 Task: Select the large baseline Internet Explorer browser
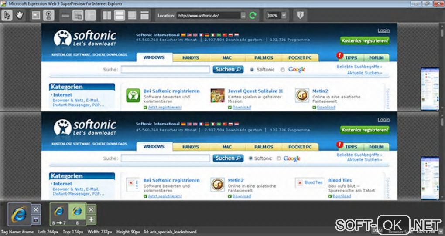pos(19,214)
